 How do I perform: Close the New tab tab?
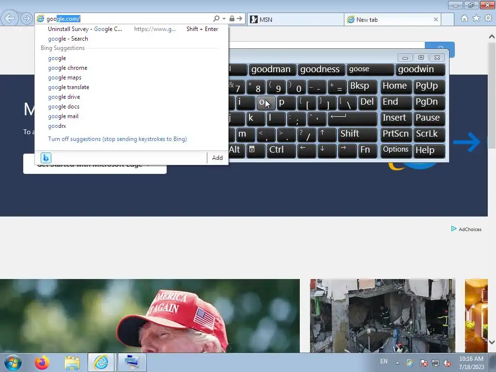point(435,19)
